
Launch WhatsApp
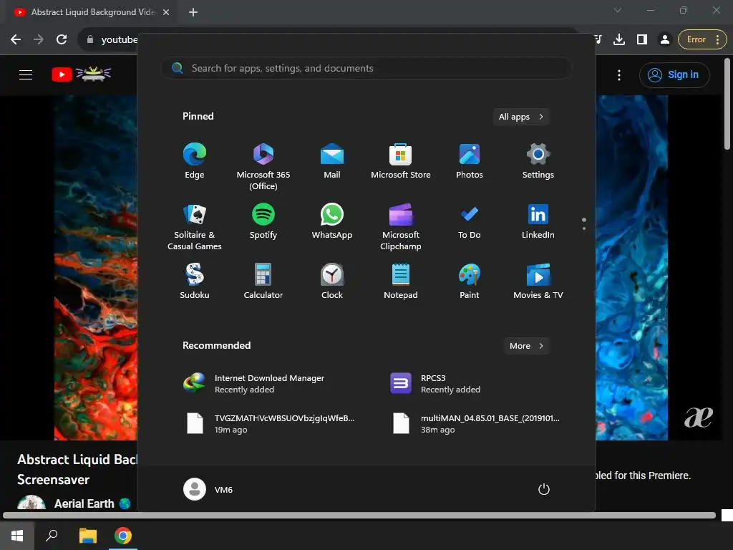pyautogui.click(x=332, y=222)
